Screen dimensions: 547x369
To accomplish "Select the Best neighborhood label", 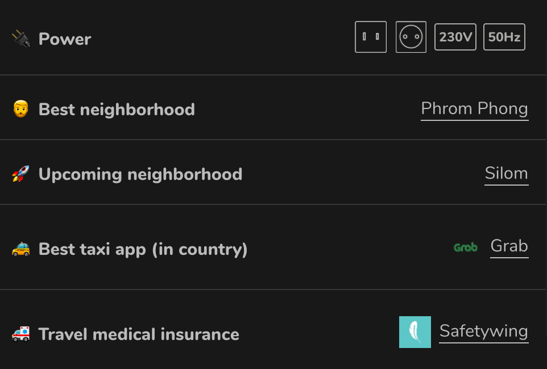I will pos(117,109).
